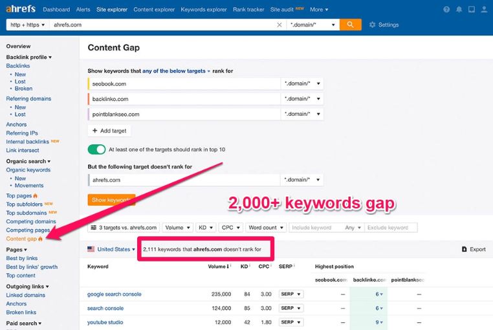Open the notifications bell icon
Screen dimensions: 493x330
coord(459,10)
